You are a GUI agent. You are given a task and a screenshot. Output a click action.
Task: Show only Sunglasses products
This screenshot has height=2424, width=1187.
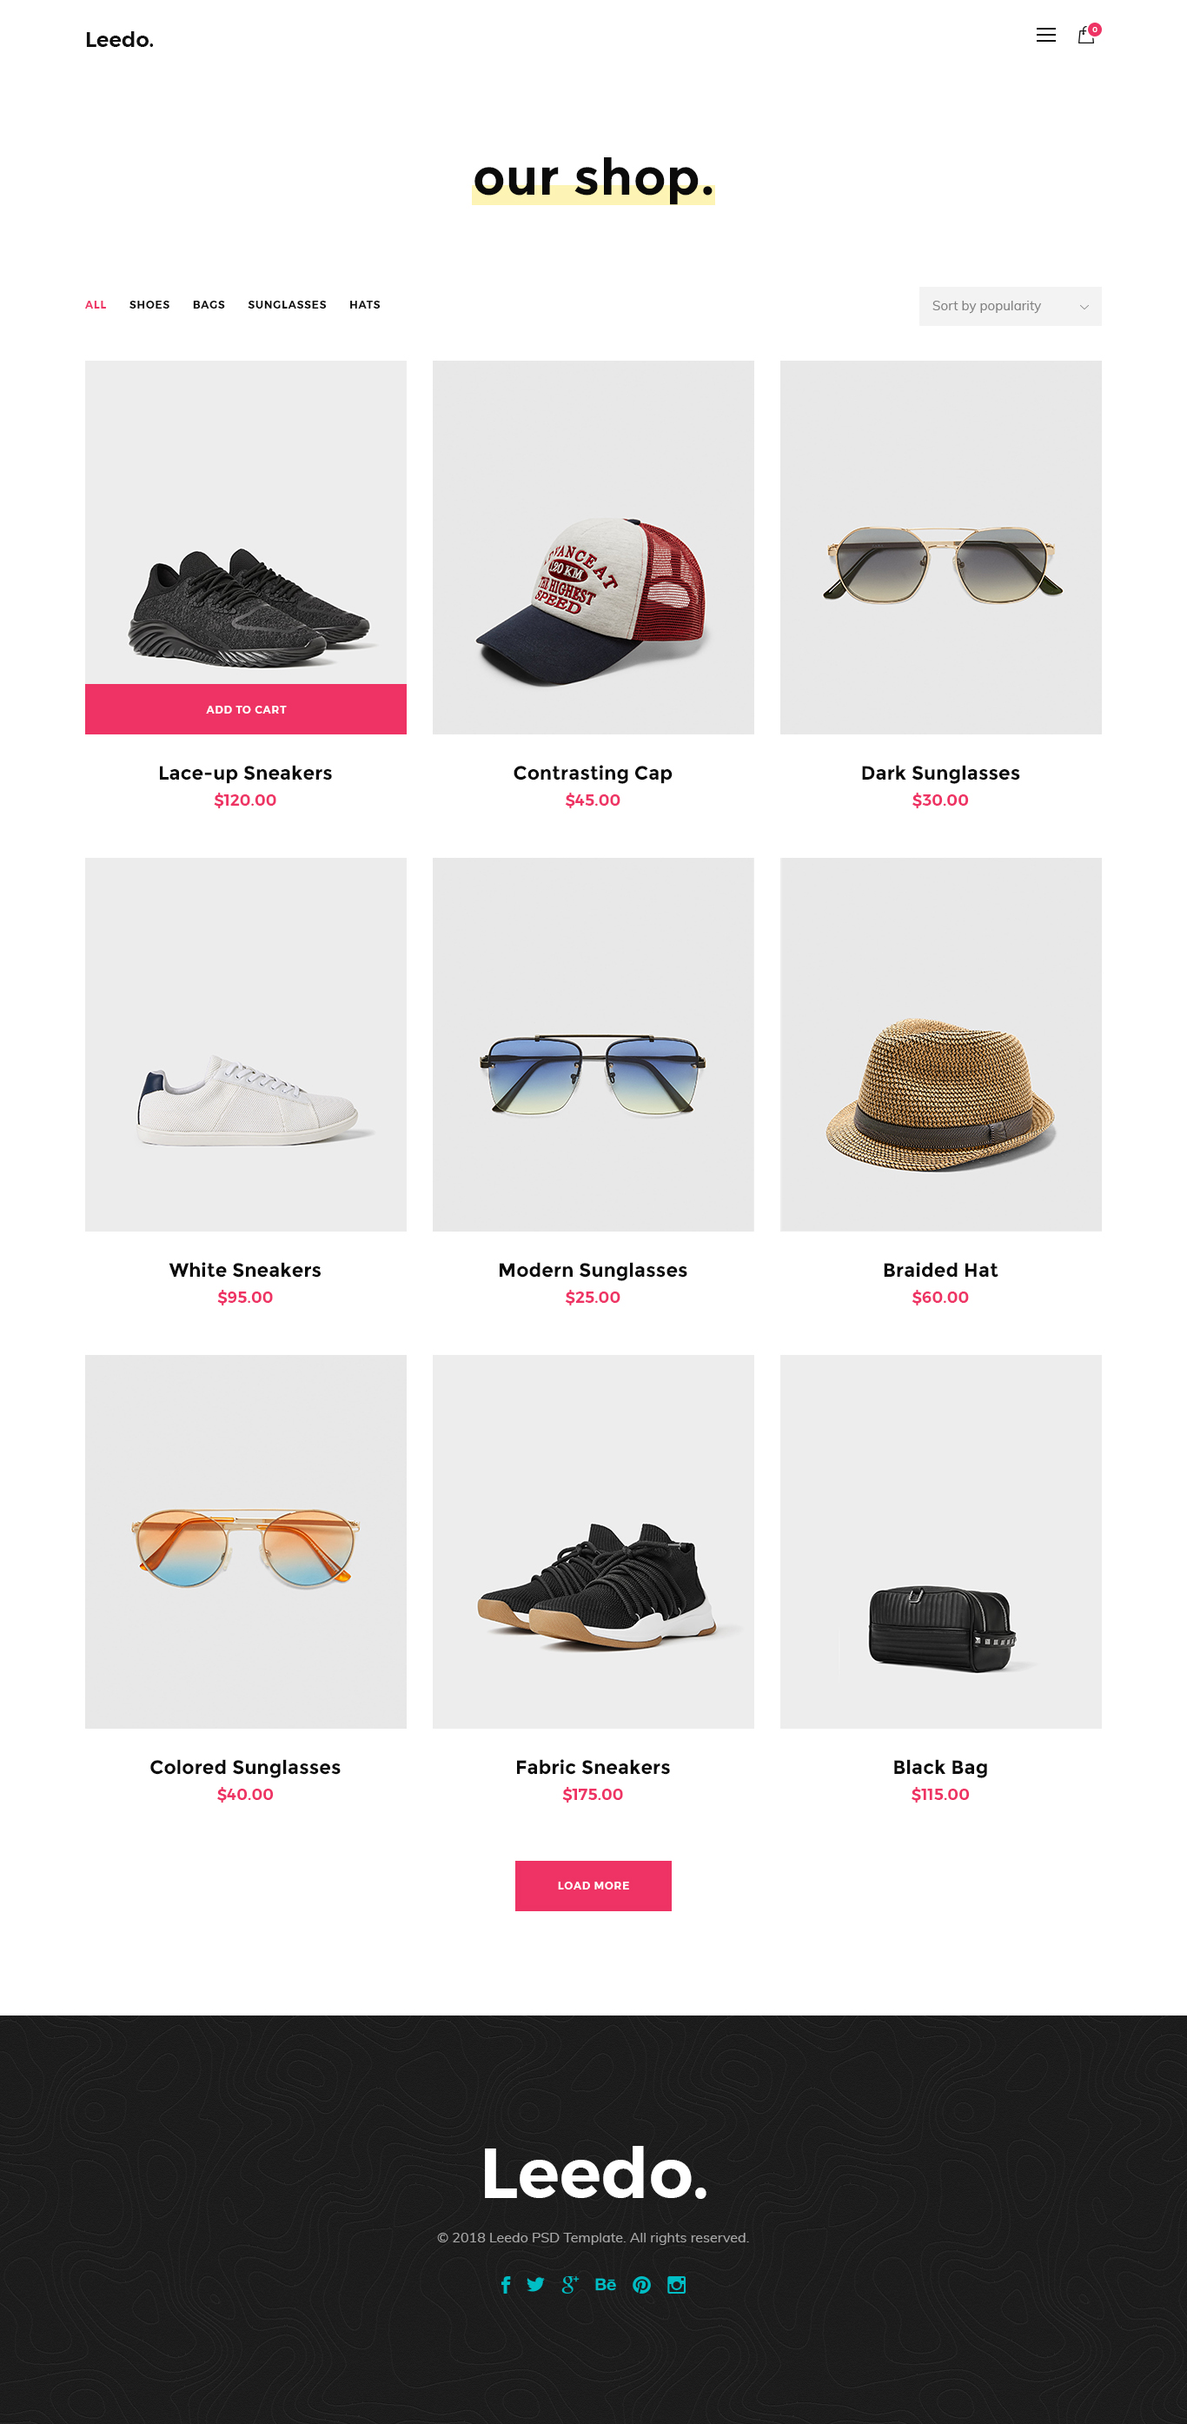(x=287, y=305)
